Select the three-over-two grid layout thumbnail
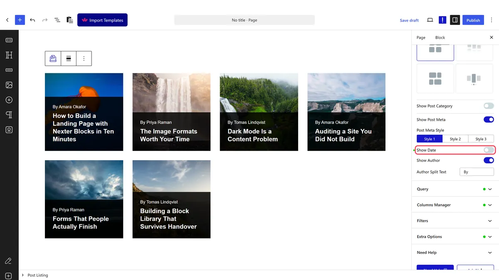 pyautogui.click(x=435, y=78)
